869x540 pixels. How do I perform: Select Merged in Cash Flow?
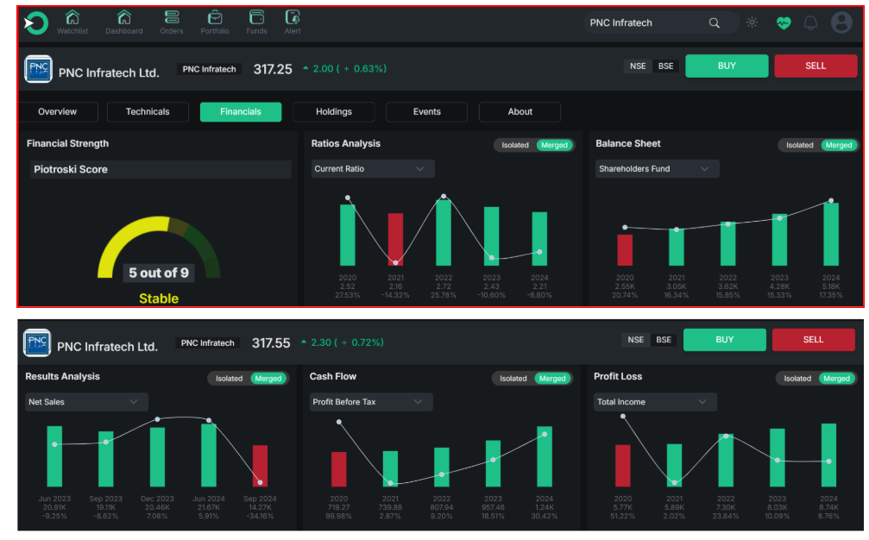[x=552, y=379]
